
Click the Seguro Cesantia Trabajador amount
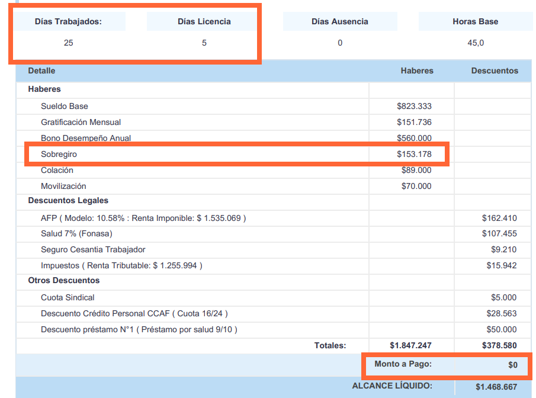(503, 249)
